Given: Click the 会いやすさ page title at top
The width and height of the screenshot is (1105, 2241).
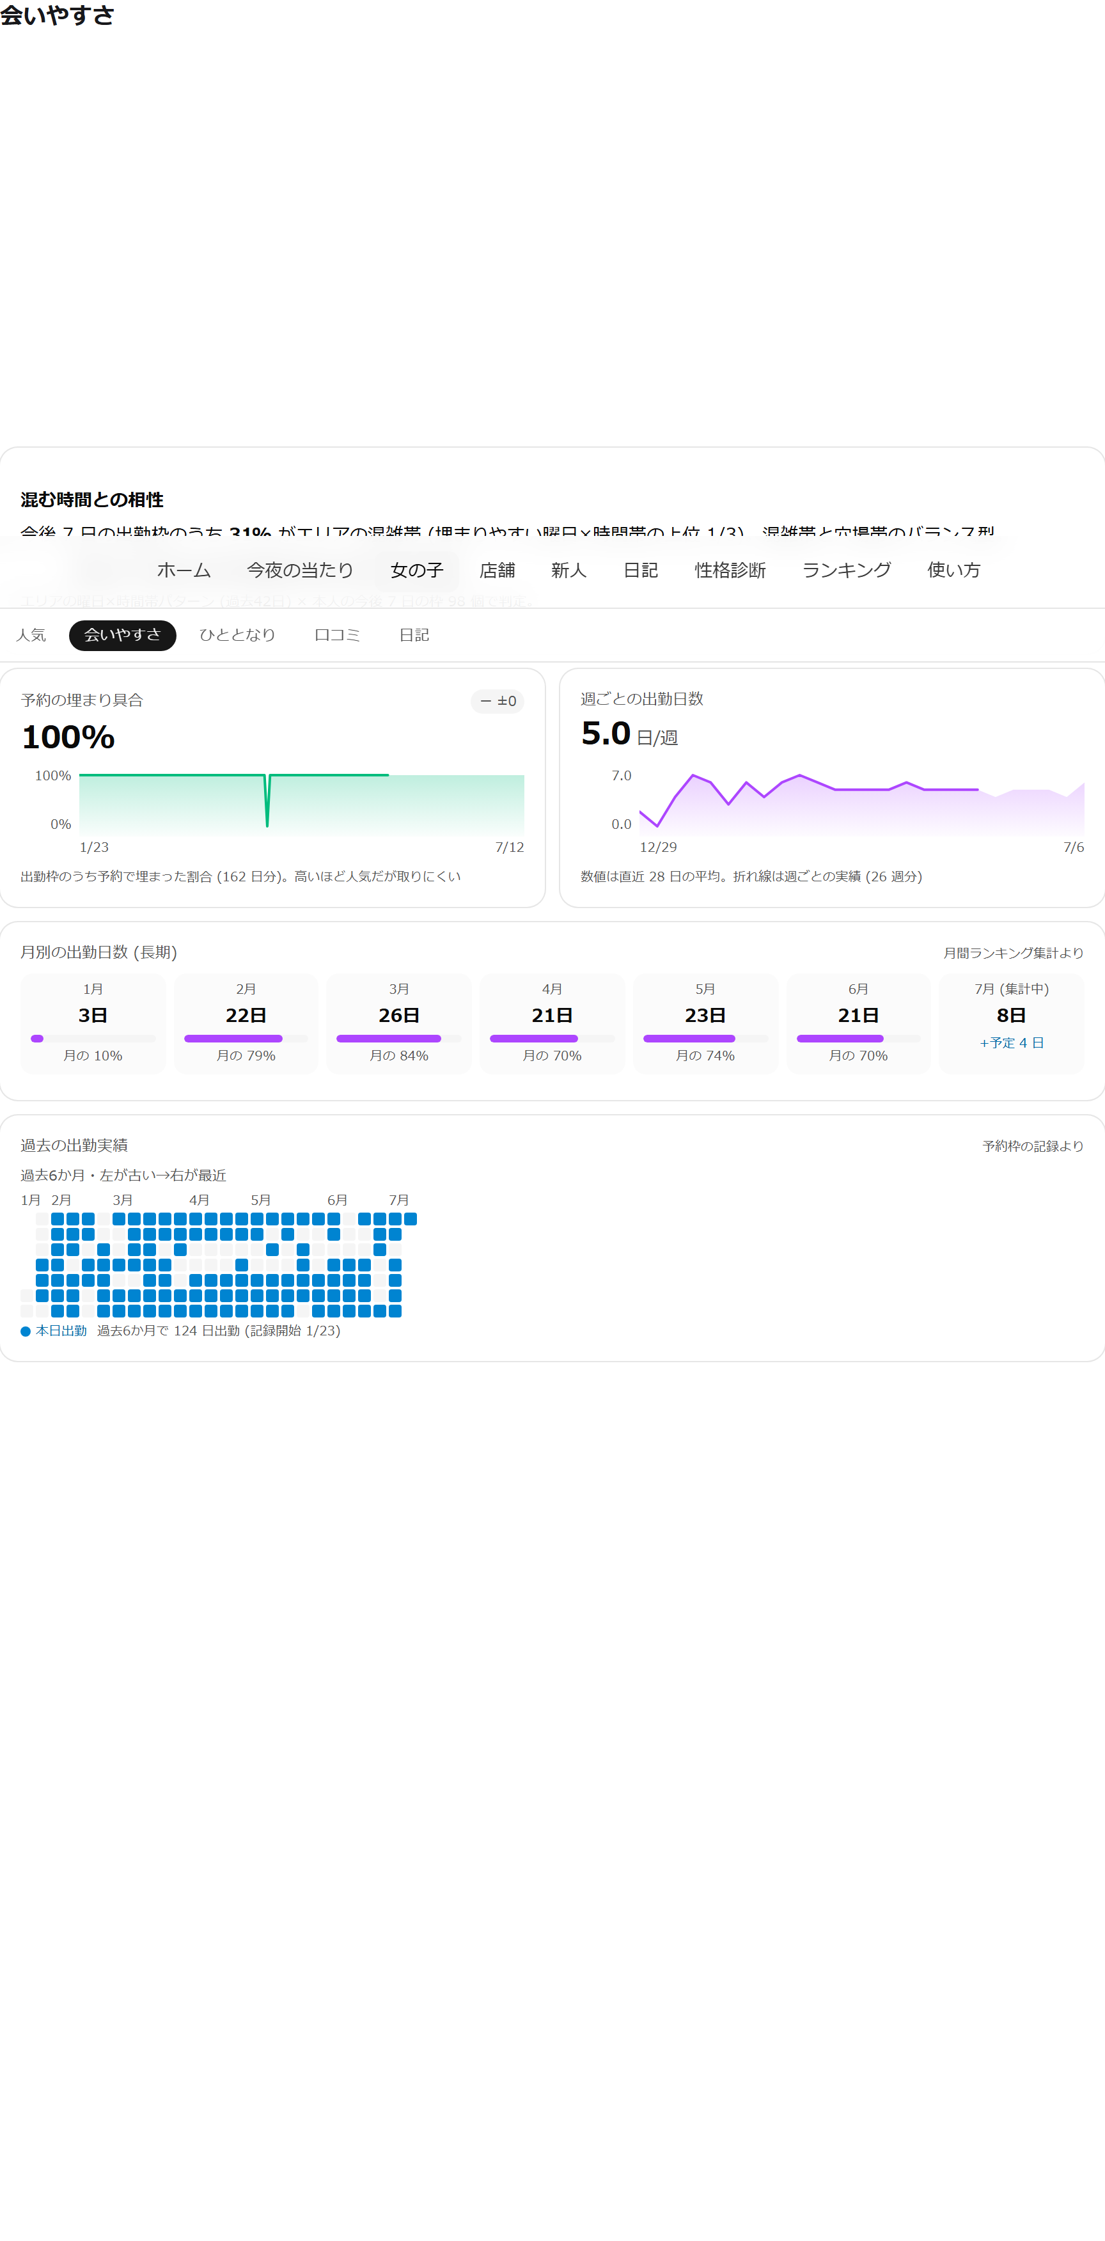Looking at the screenshot, I should pos(58,15).
